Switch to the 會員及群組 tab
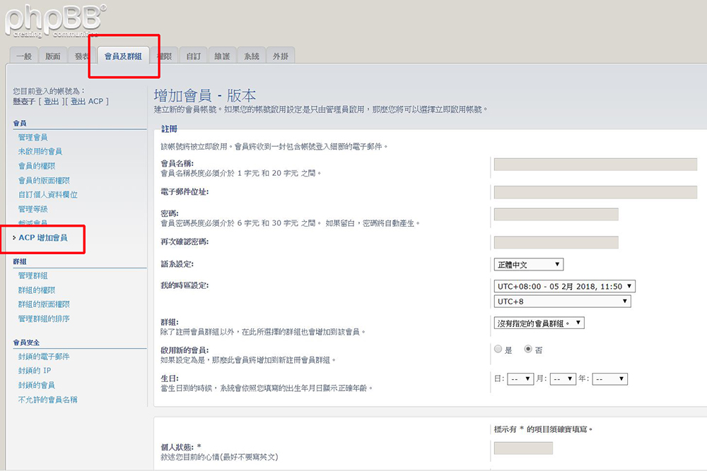 click(x=123, y=56)
